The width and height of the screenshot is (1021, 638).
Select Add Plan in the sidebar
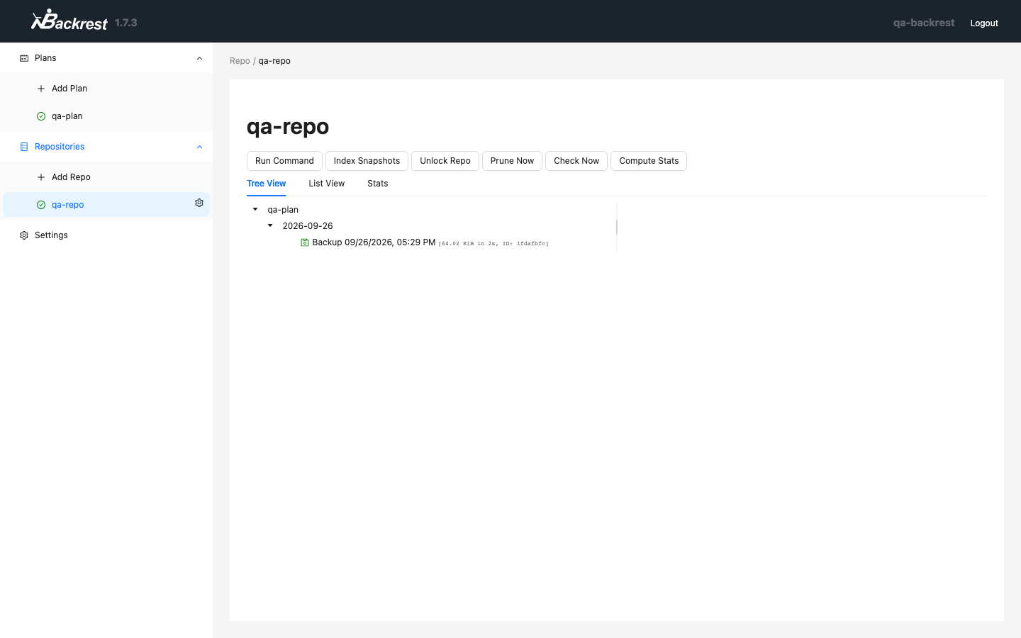click(106, 89)
